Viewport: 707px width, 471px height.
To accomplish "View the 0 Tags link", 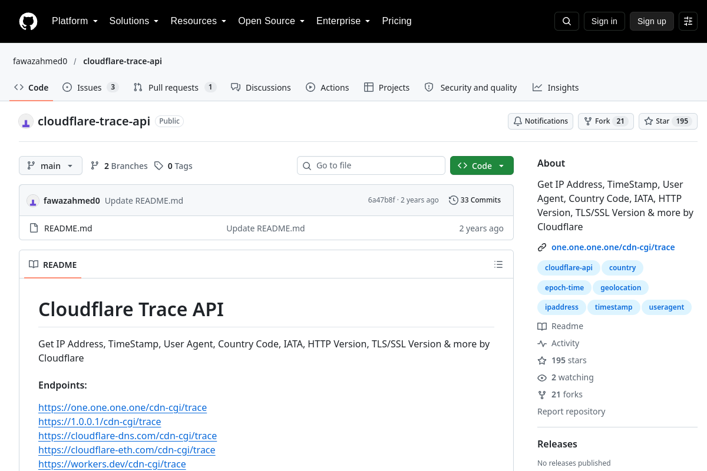I will (x=173, y=166).
